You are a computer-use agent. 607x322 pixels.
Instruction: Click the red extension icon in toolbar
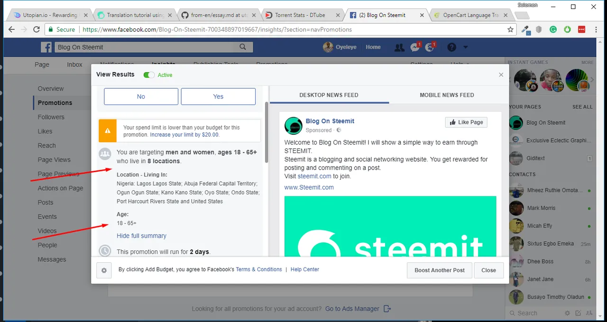581,29
